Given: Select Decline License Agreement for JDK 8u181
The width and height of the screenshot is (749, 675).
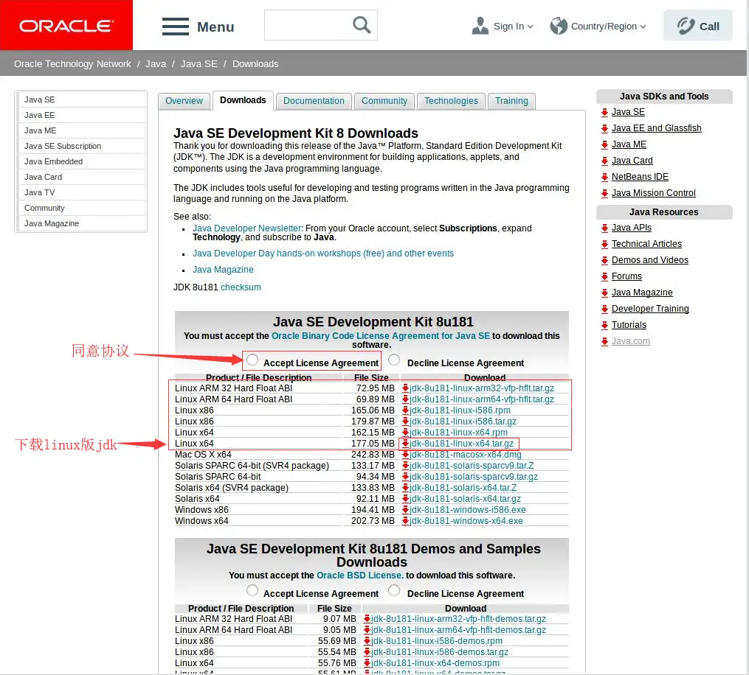Looking at the screenshot, I should pos(394,360).
